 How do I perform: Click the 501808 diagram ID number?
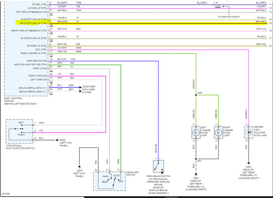(6, 194)
